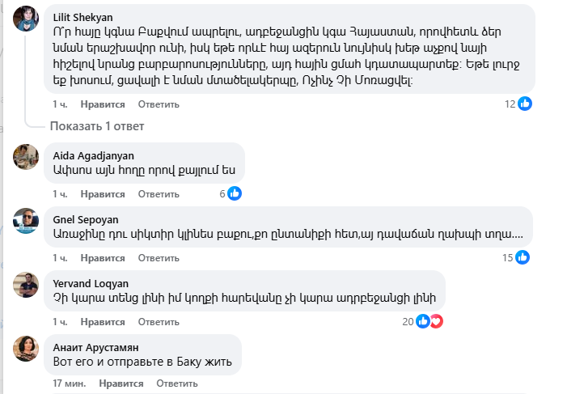Click like reaction icon on Lilit Shekyan's comment

click(x=525, y=104)
